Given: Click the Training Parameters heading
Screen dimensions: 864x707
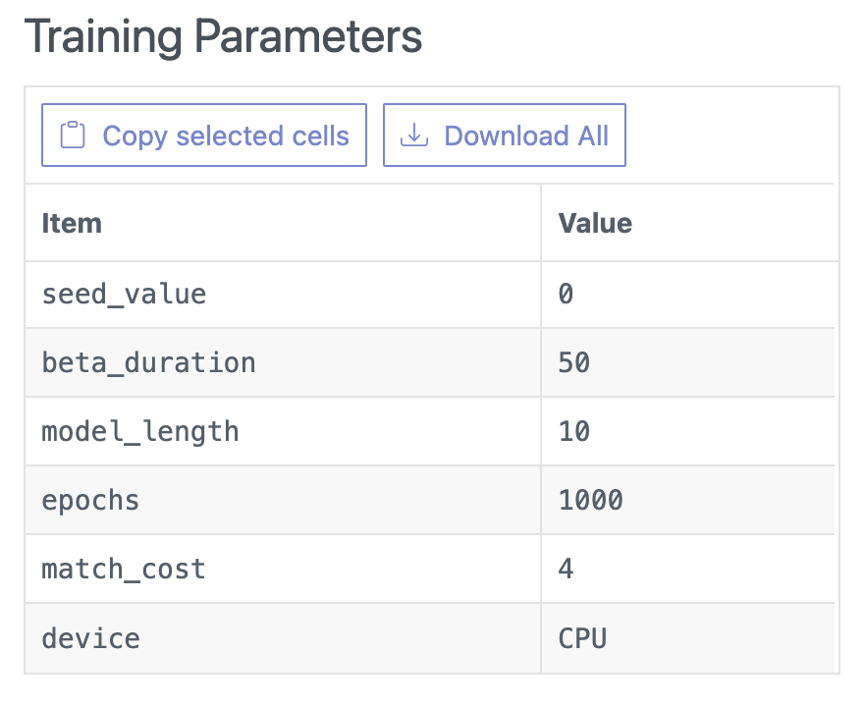Looking at the screenshot, I should pyautogui.click(x=223, y=36).
